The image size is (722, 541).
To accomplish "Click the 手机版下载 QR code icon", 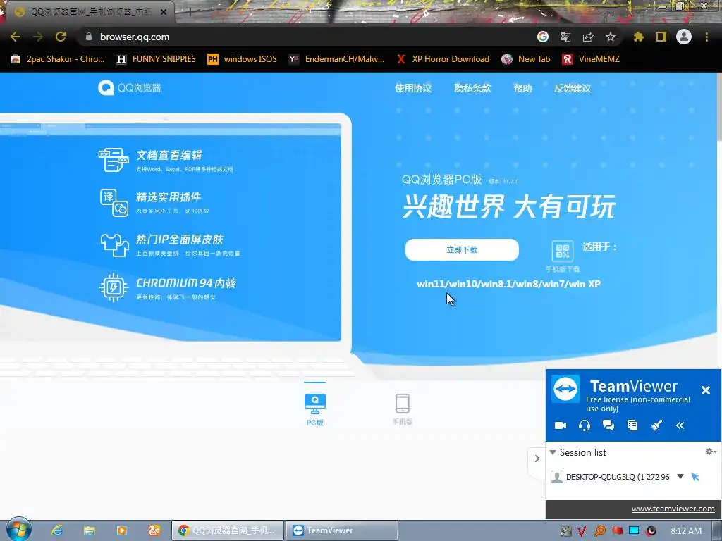I will (563, 251).
